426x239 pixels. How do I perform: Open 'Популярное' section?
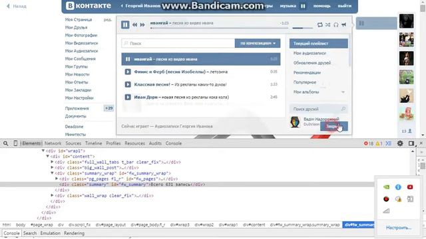click(x=305, y=82)
